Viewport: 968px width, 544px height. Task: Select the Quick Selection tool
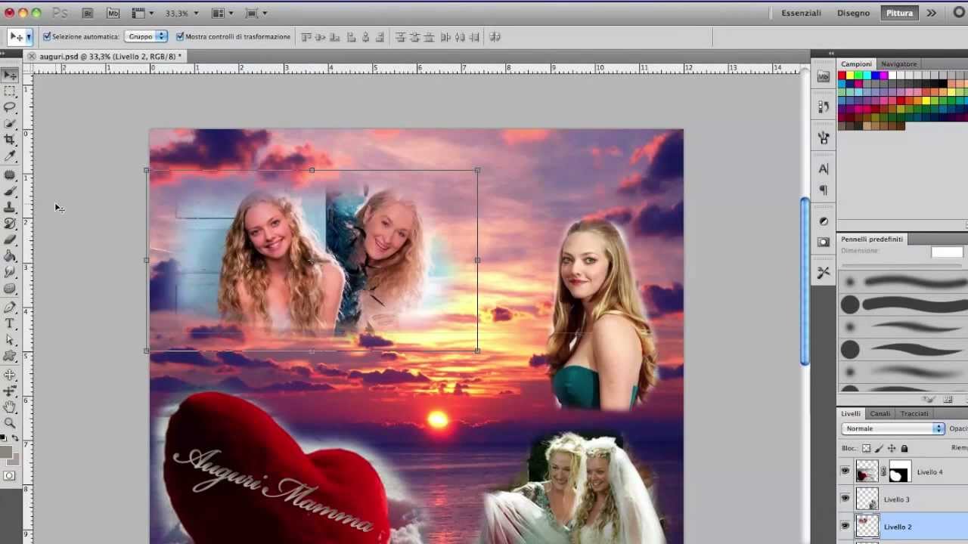pos(10,123)
